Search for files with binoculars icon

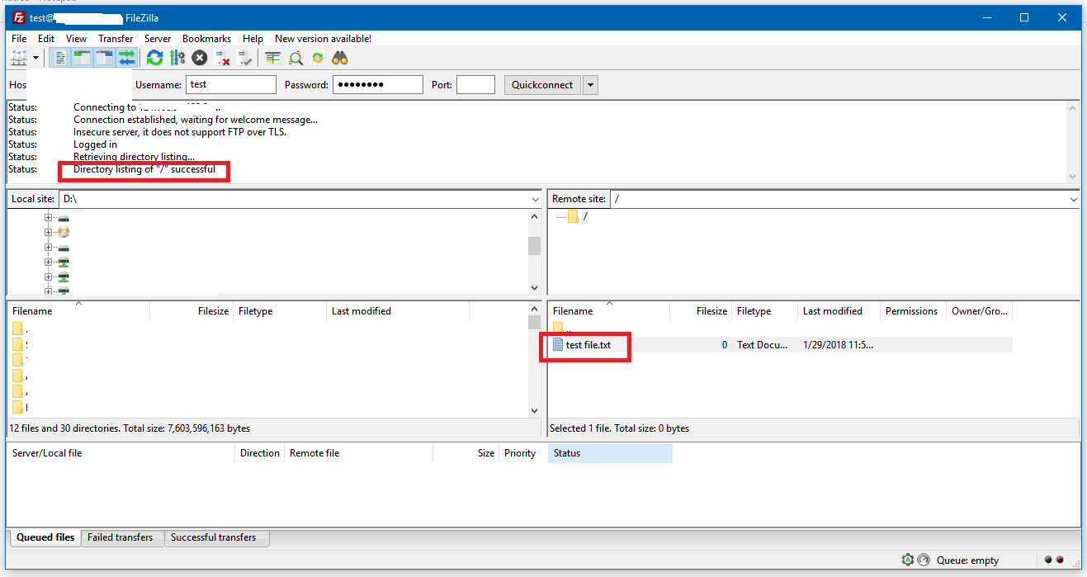(340, 58)
